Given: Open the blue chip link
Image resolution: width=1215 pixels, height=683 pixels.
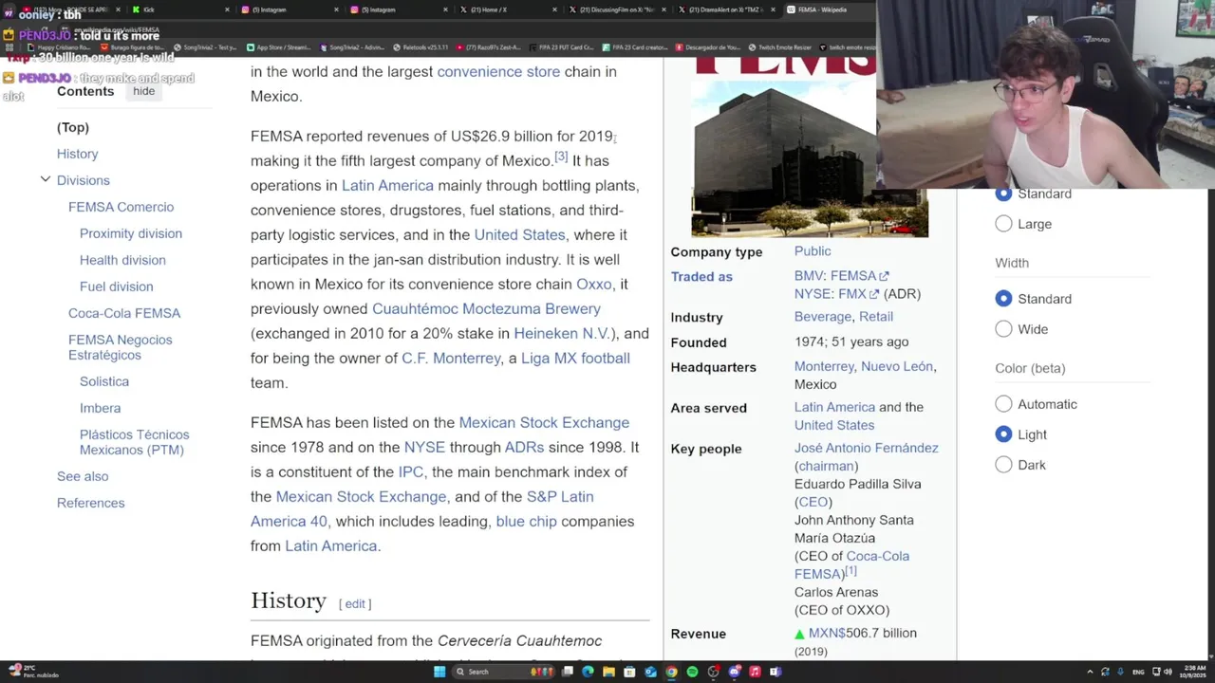Looking at the screenshot, I should pyautogui.click(x=526, y=521).
